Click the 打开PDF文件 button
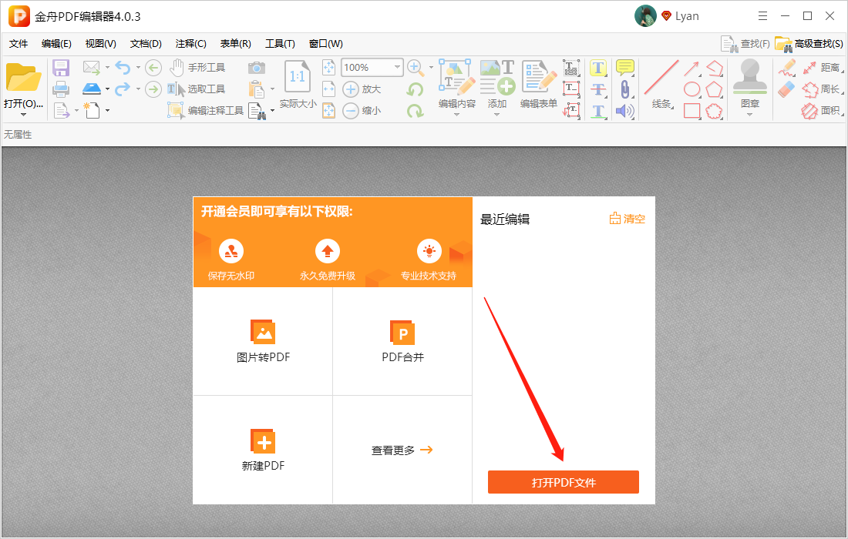The height and width of the screenshot is (539, 848). [x=564, y=482]
